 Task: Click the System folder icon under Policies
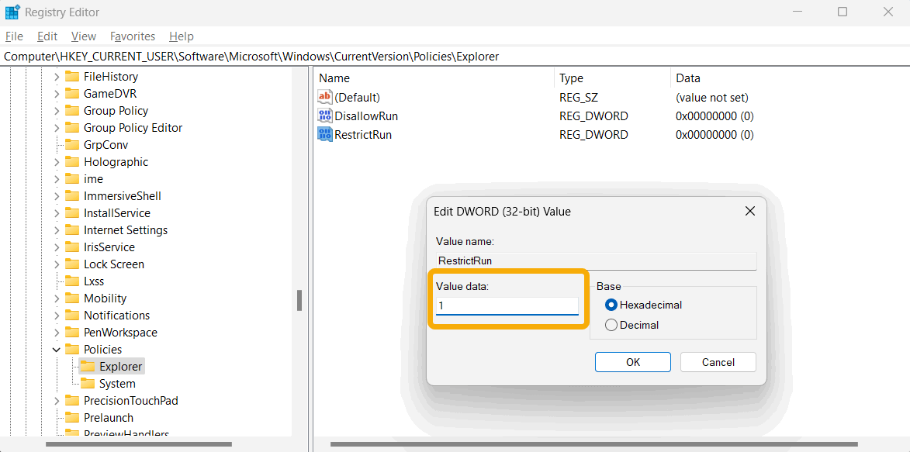pos(88,384)
